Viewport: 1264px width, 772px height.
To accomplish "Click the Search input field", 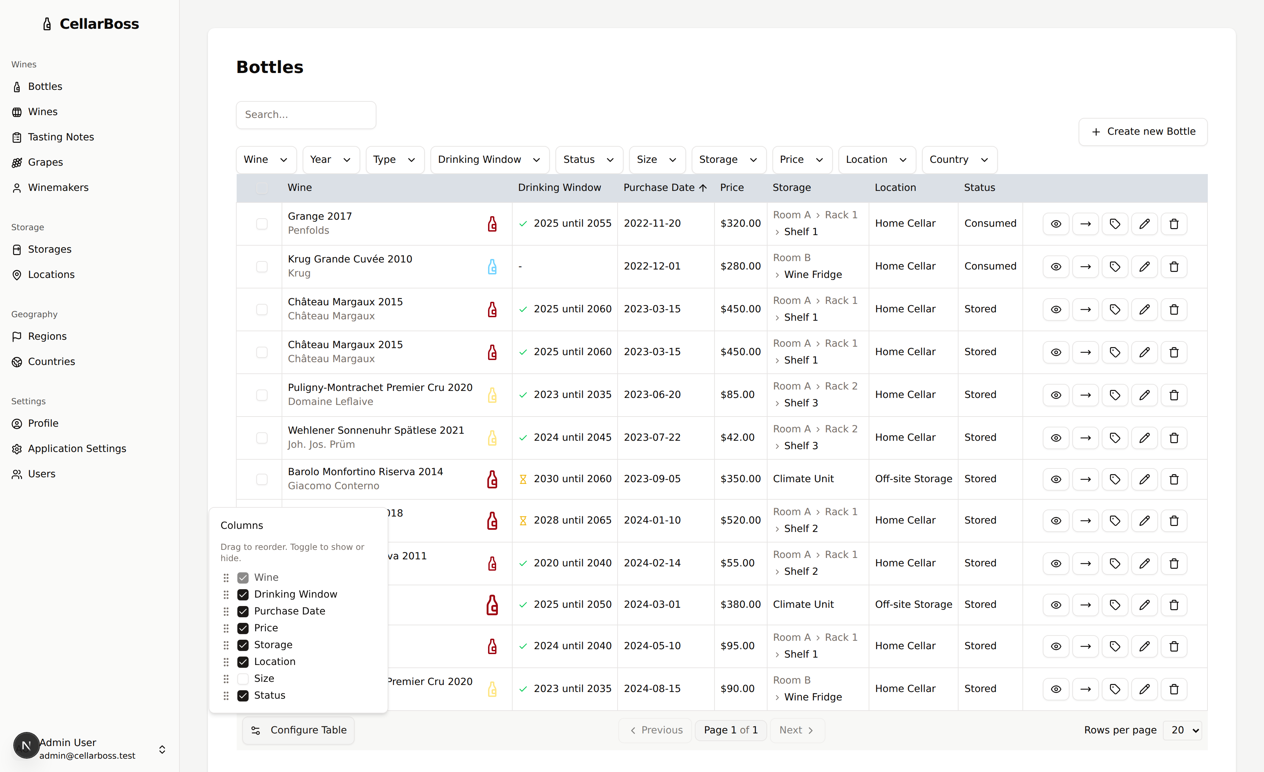I will (x=306, y=115).
